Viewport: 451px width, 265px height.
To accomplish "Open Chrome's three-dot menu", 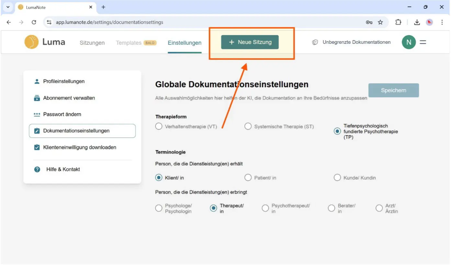I will (x=442, y=22).
